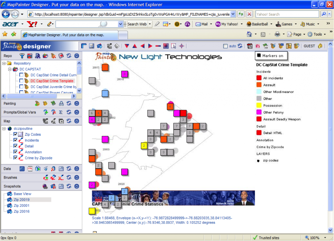334x241 pixels.
Task: Collapse the Repository tree node
Action: pyautogui.click(x=4, y=63)
